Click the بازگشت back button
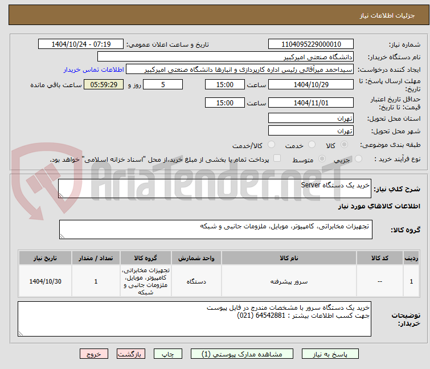The height and width of the screenshot is (369, 430). (130, 354)
